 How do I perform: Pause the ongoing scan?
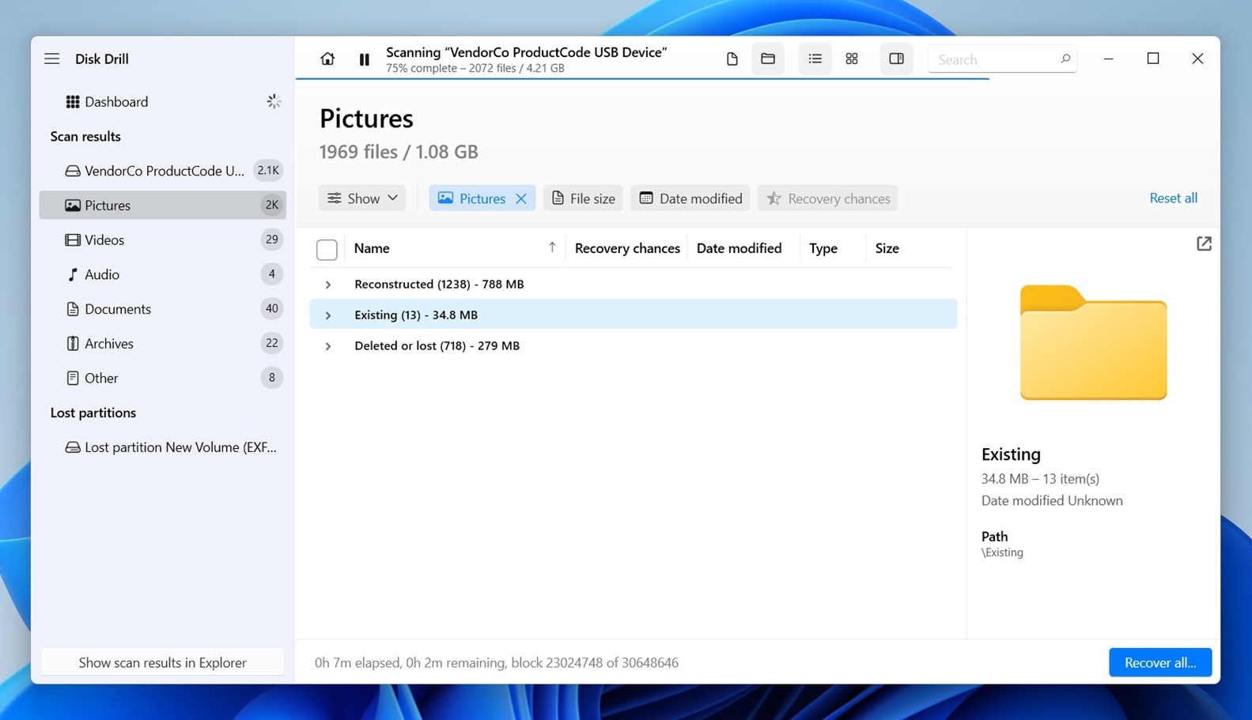pos(364,59)
